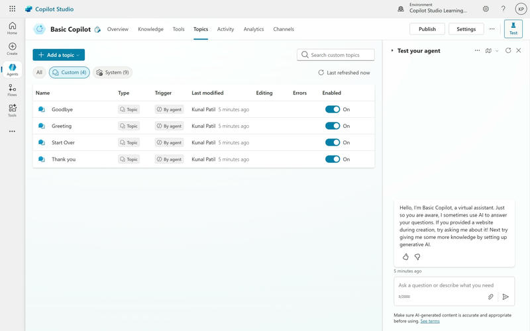530x331 pixels.
Task: Open Tools in the left sidebar
Action: pos(12,111)
